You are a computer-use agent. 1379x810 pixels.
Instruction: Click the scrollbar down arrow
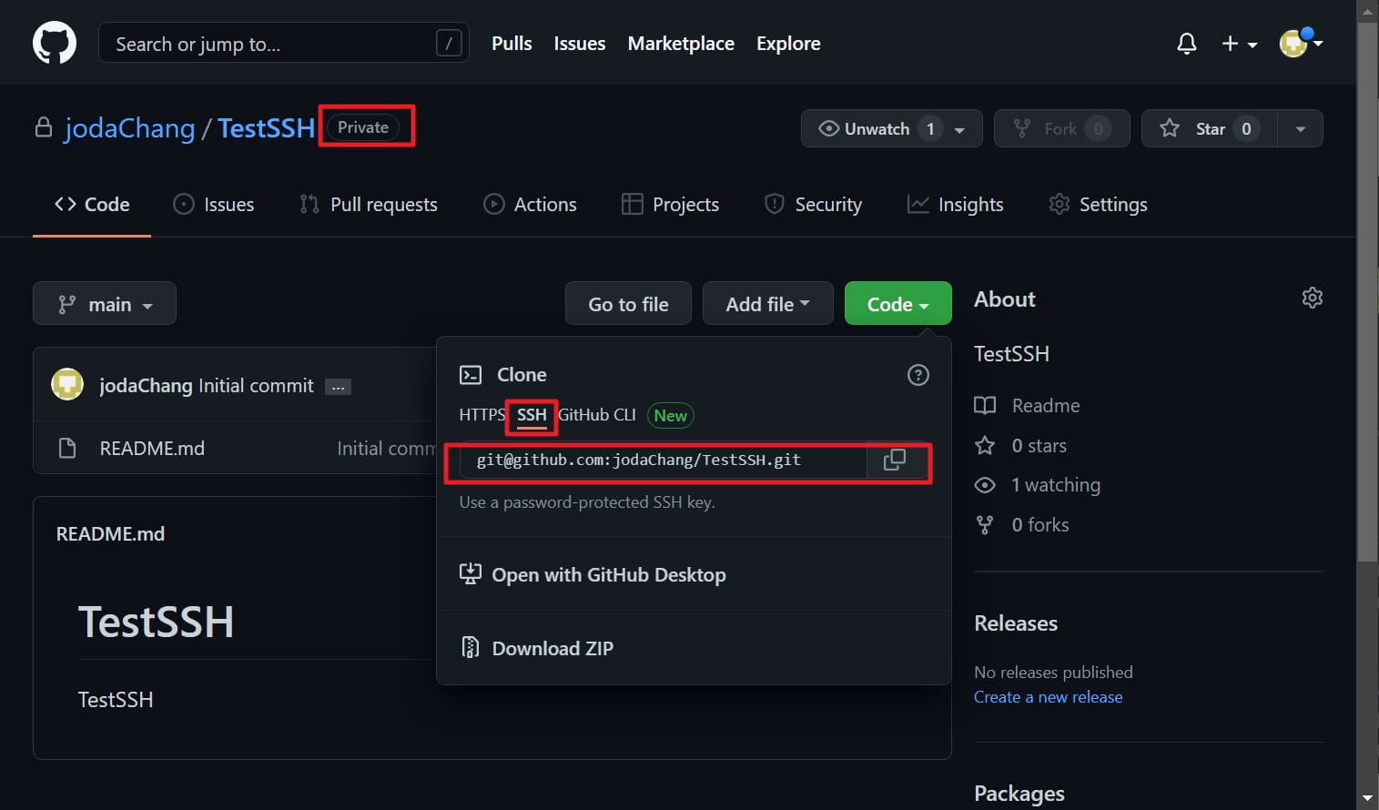1367,798
